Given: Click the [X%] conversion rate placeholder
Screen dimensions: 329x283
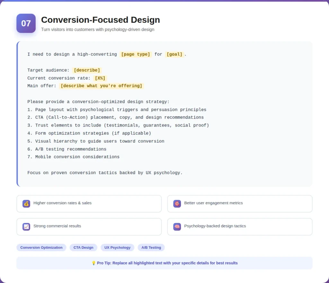Looking at the screenshot, I should tap(100, 78).
